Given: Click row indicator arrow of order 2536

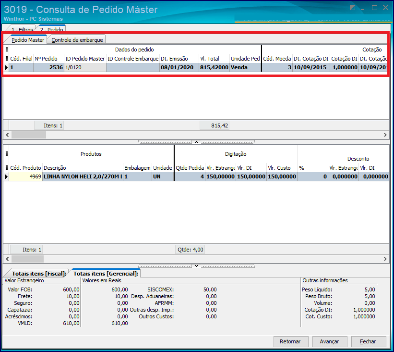Looking at the screenshot, I should [x=6, y=67].
